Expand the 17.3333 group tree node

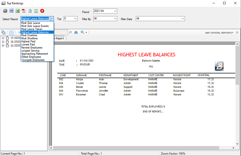pos(3,38)
